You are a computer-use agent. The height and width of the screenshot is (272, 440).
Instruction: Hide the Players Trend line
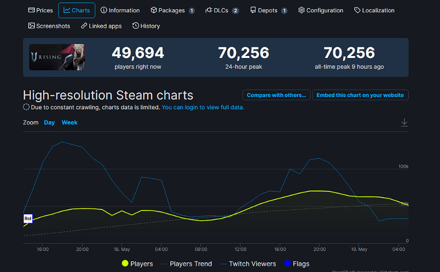tap(187, 264)
